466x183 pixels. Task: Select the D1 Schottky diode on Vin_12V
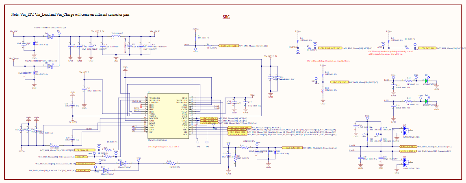[50, 37]
